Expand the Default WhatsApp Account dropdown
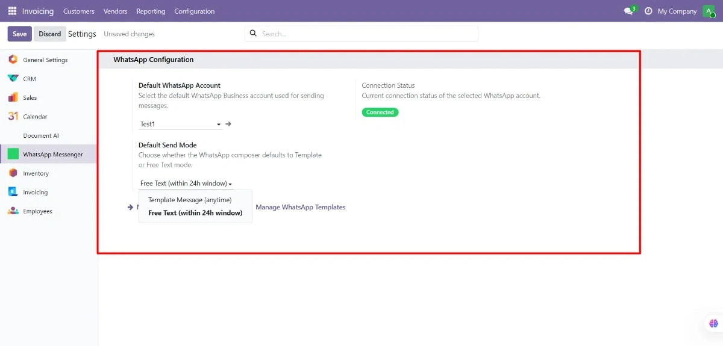This screenshot has height=346, width=723. point(181,124)
